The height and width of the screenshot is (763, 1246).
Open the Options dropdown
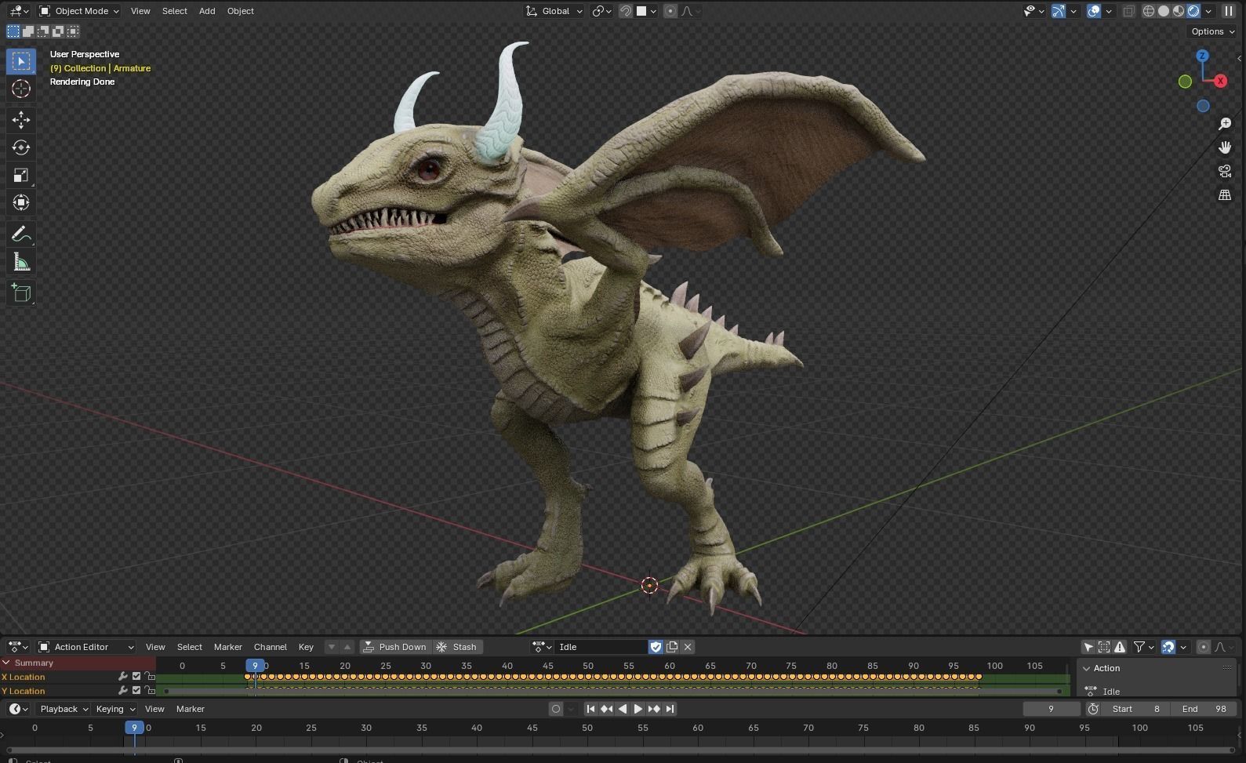tap(1212, 31)
